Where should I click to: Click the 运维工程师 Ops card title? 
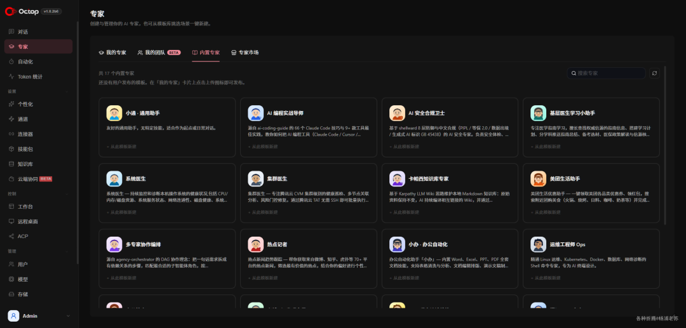pos(567,244)
